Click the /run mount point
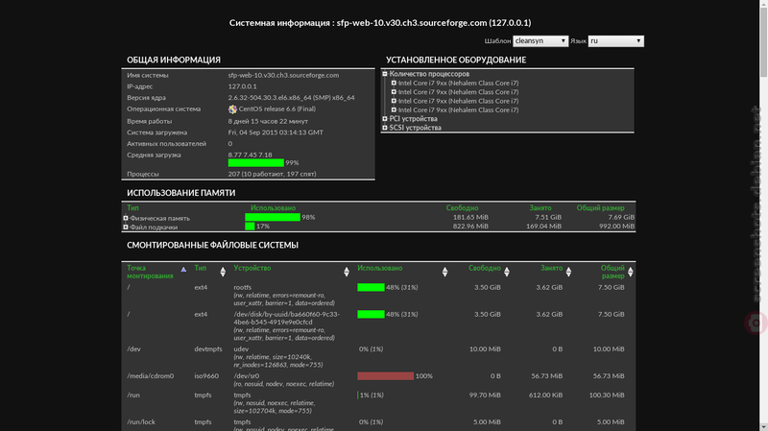Viewport: 768px width, 431px height. coord(133,395)
